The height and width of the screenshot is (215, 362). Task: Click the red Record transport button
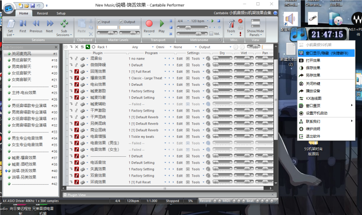pos(149,23)
